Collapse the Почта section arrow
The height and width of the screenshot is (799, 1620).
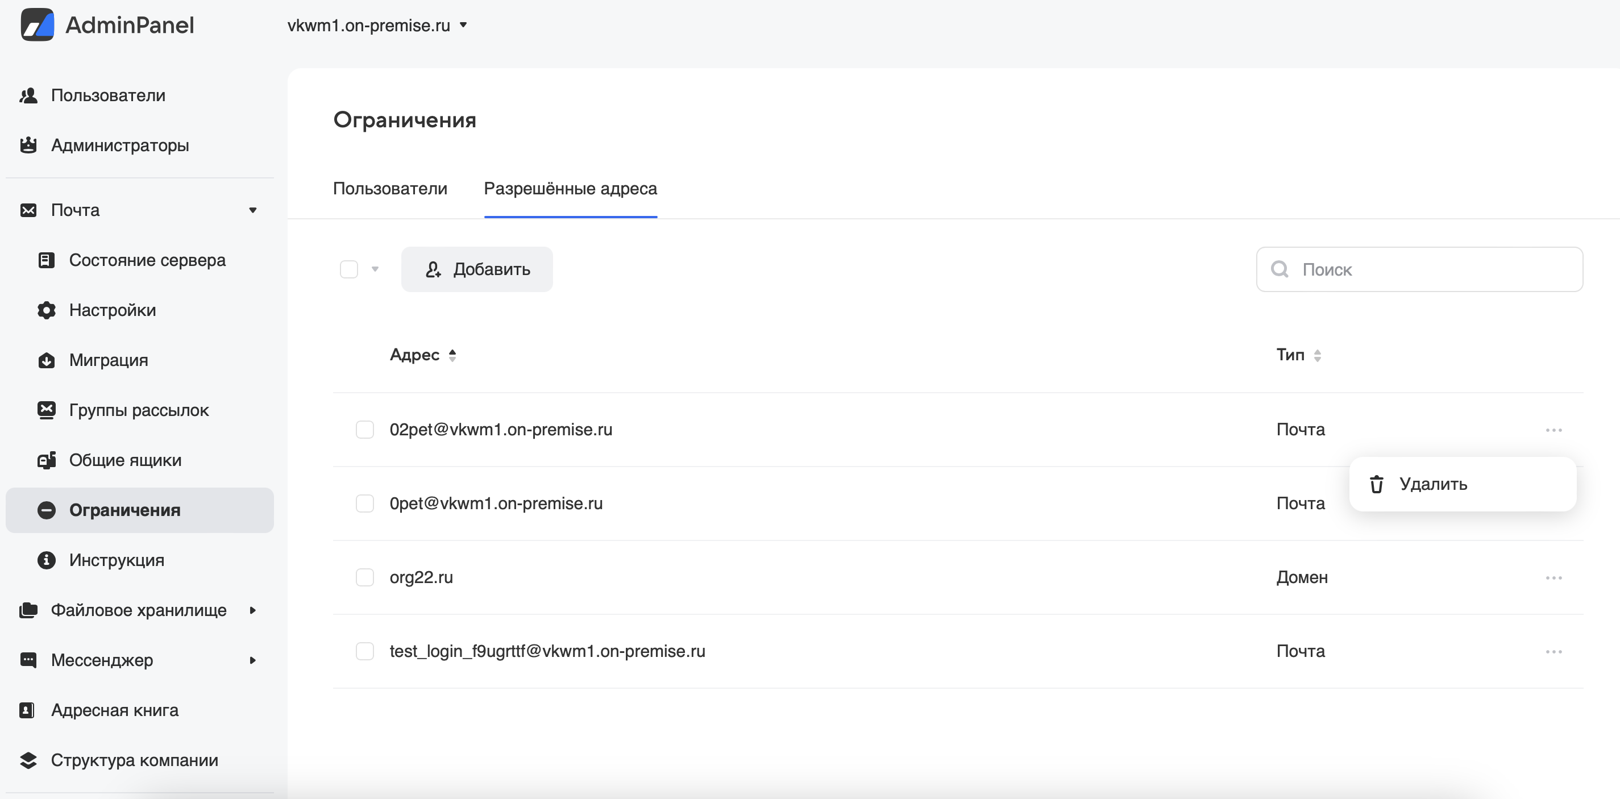[x=253, y=211]
